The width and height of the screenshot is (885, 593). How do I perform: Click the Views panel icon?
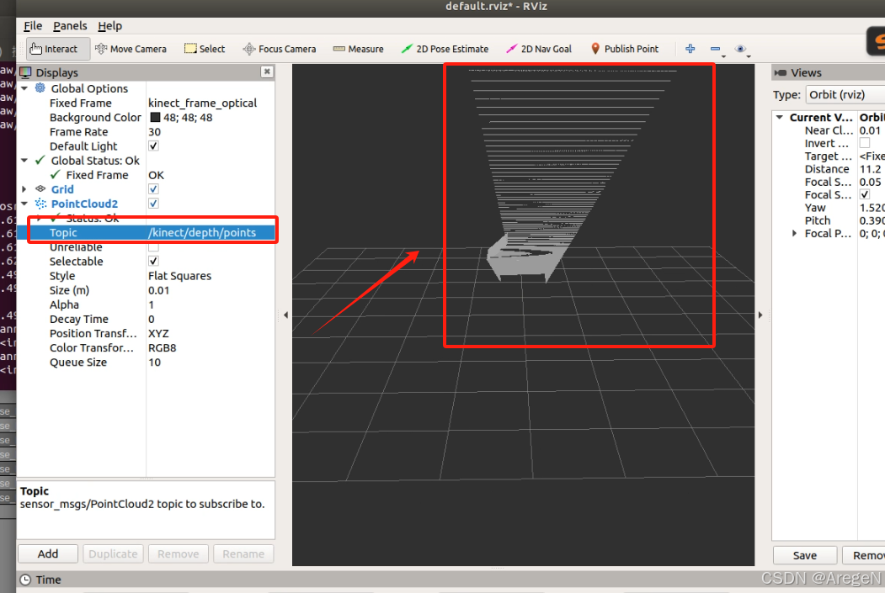781,72
